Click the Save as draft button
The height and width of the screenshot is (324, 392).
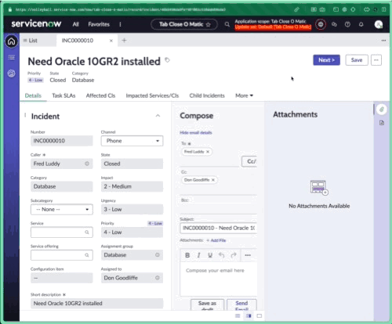tap(207, 304)
